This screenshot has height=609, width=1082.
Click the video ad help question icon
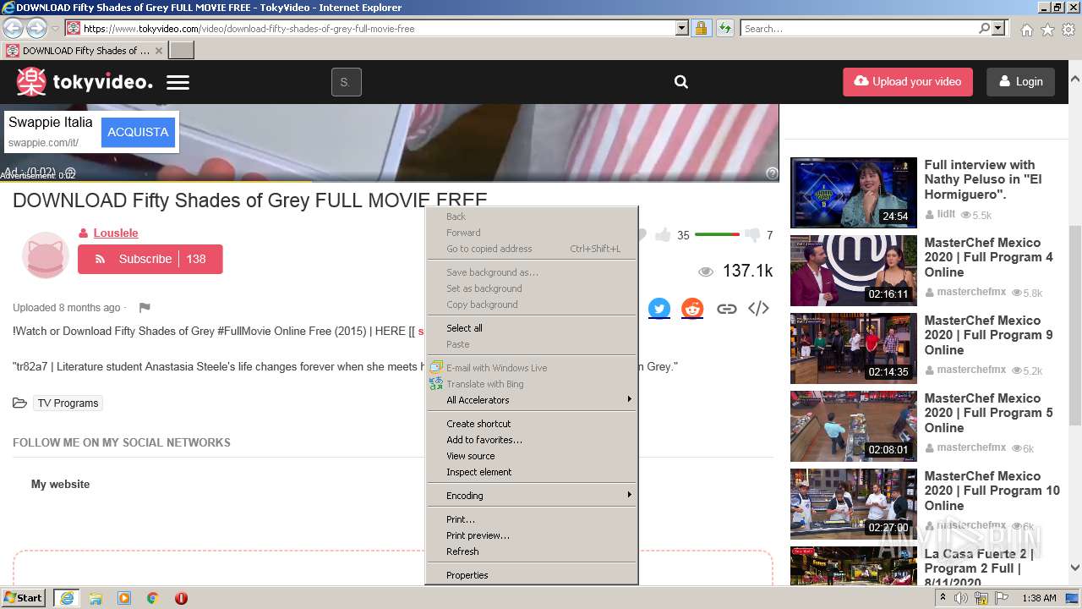(772, 173)
